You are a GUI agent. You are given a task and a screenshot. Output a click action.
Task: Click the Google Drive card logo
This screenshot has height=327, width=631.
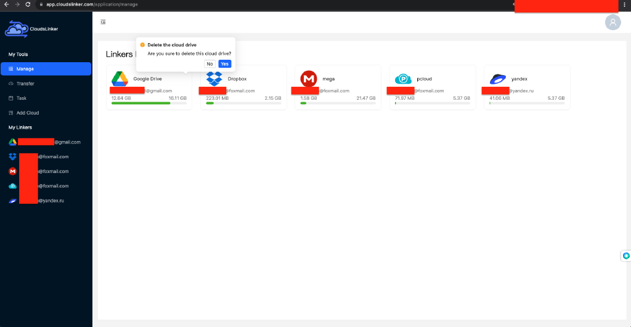tap(120, 79)
